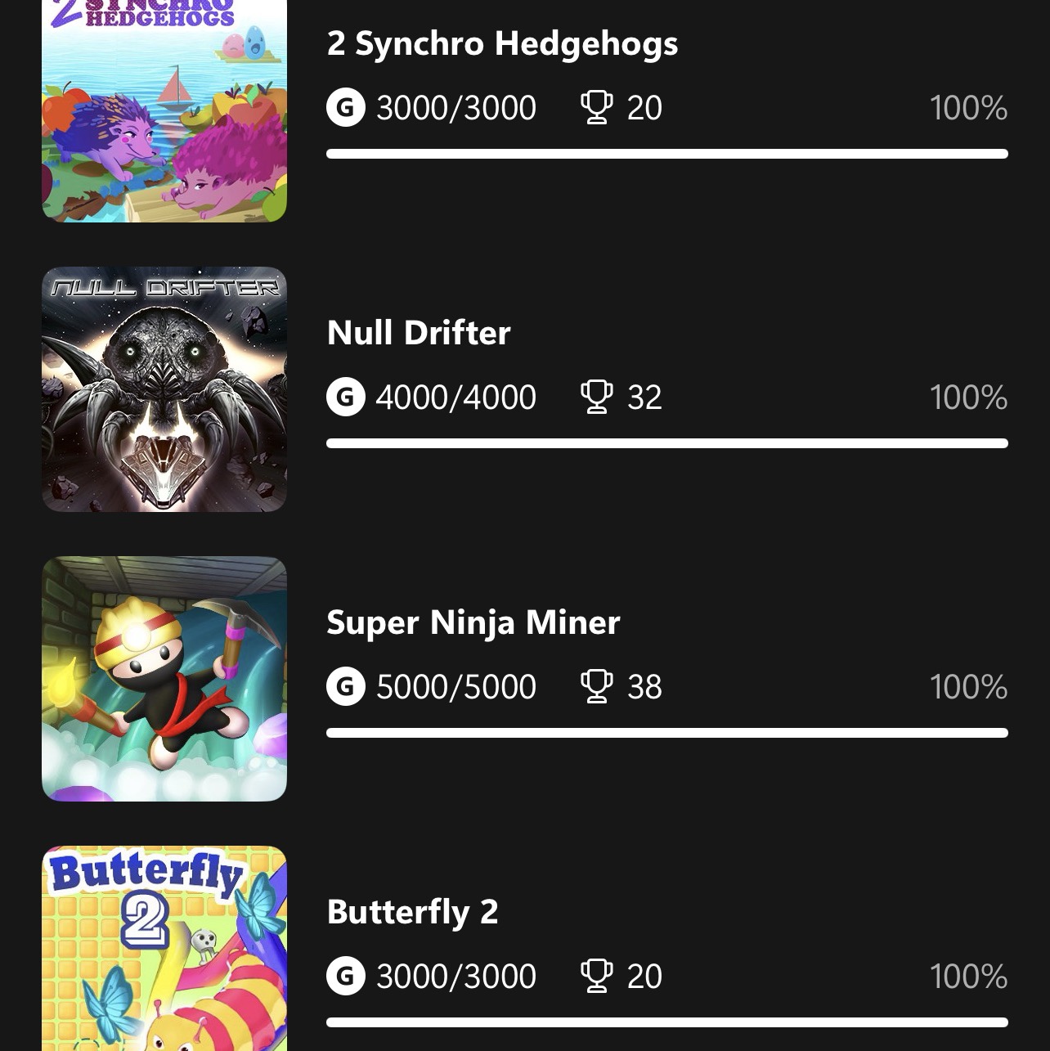Click the trophy icon beside Super Ninja Miner's 38
This screenshot has height=1051, width=1050.
pos(596,686)
